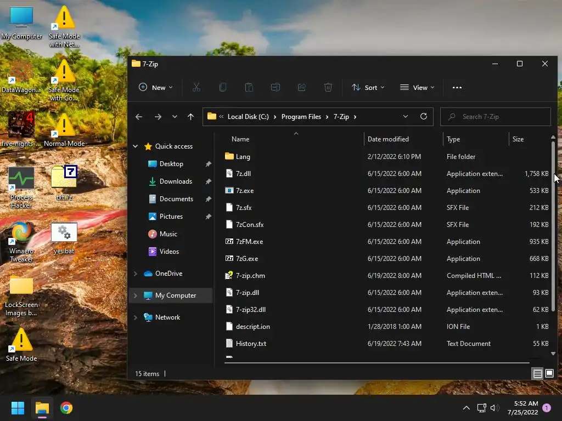Open Videos in navigation pane
The image size is (562, 421).
169,251
